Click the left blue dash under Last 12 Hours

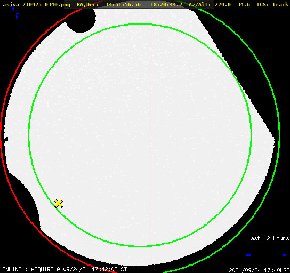pos(248,255)
